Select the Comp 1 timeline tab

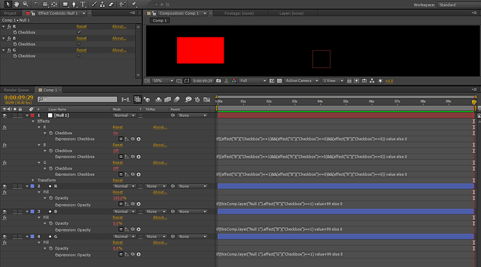49,90
